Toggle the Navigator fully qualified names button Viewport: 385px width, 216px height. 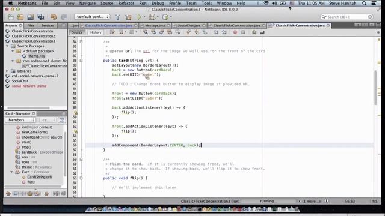pyautogui.click(x=46, y=193)
